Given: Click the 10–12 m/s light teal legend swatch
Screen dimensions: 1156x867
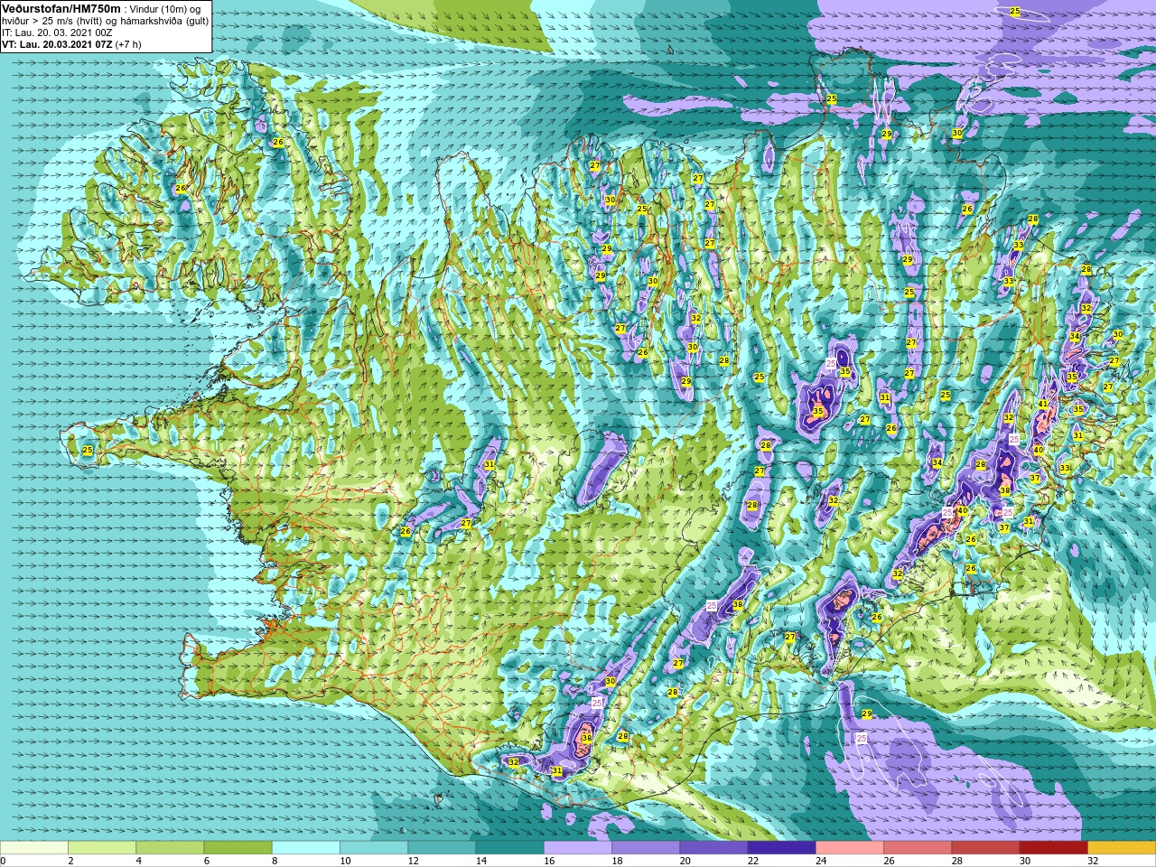Looking at the screenshot, I should click(x=374, y=848).
